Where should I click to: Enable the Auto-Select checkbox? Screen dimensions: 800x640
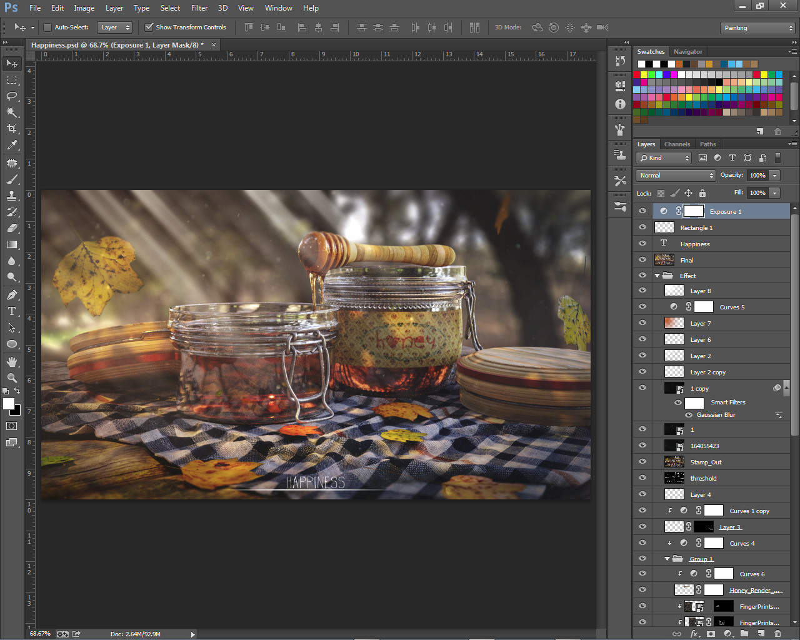(x=47, y=27)
